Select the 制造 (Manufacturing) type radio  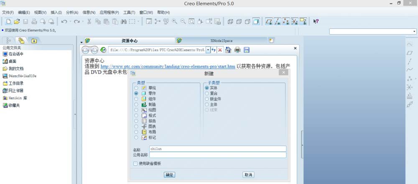(136, 105)
